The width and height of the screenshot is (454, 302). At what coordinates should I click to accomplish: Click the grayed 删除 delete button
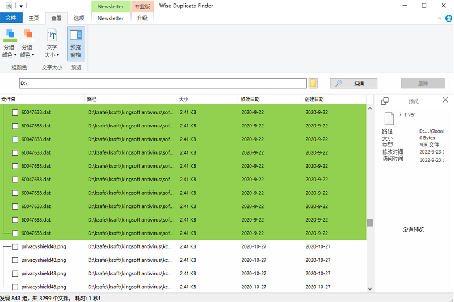coord(423,83)
